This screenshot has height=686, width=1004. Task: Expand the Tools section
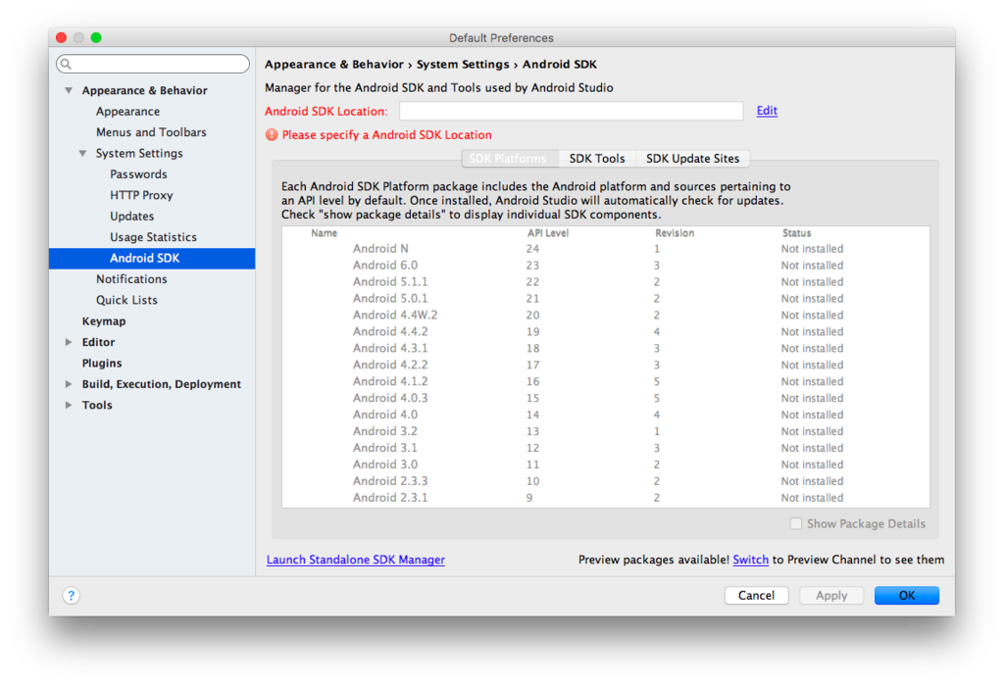[x=69, y=405]
